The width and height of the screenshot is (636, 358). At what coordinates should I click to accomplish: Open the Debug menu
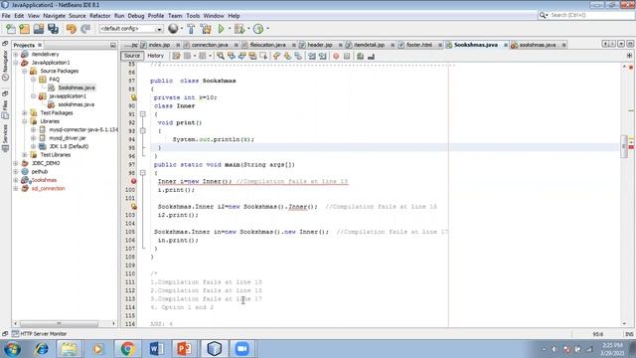[x=136, y=16]
